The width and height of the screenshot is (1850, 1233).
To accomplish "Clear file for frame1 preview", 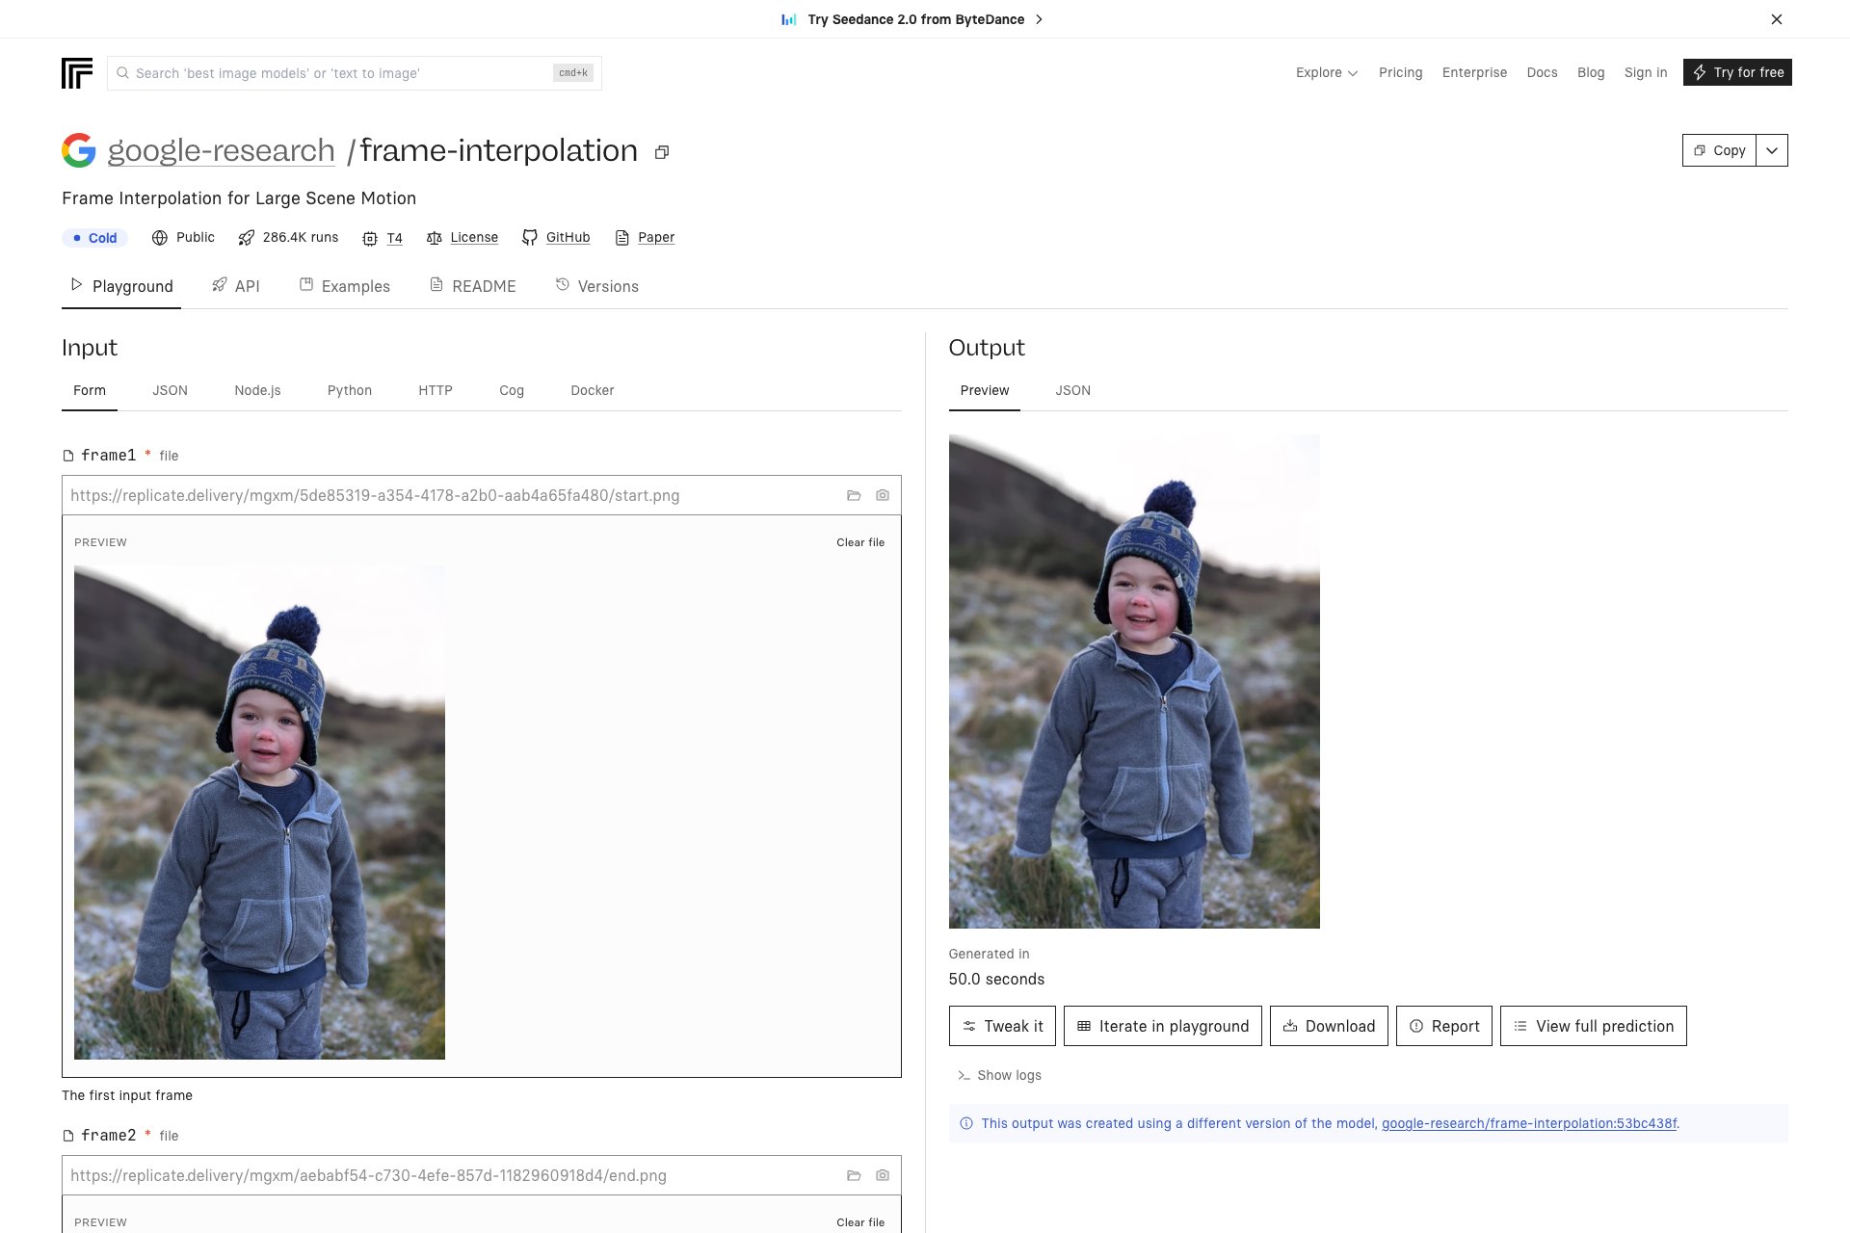I will point(860,542).
